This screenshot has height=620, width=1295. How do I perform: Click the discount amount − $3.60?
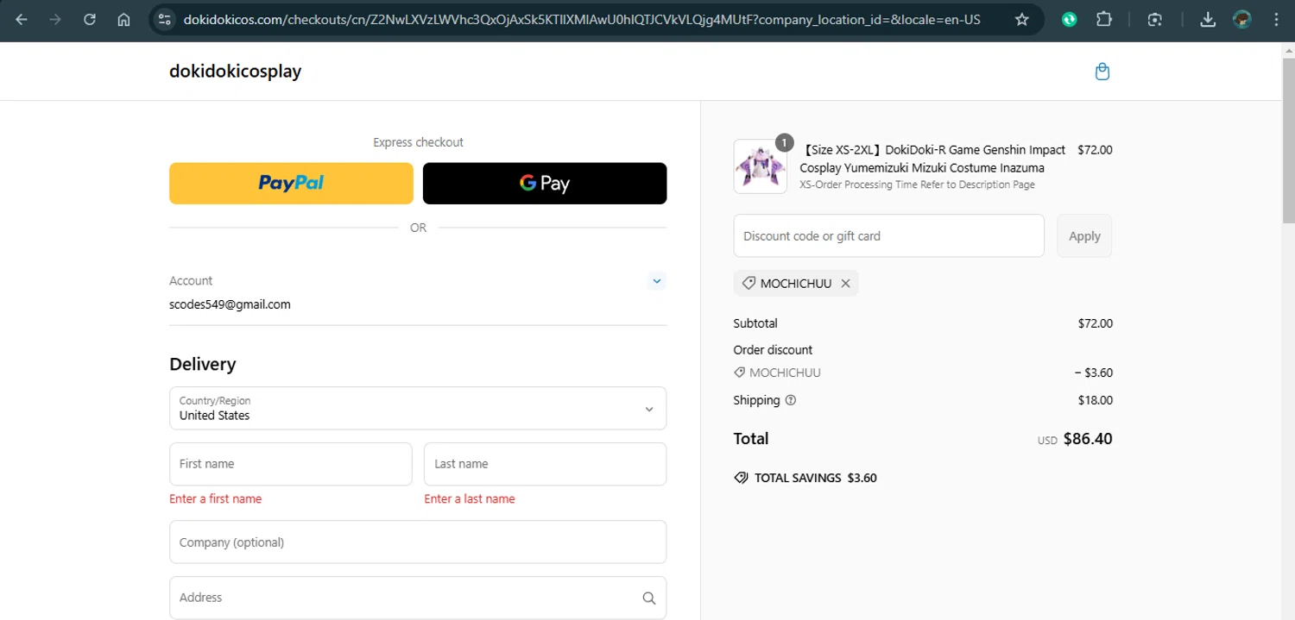[1093, 373]
